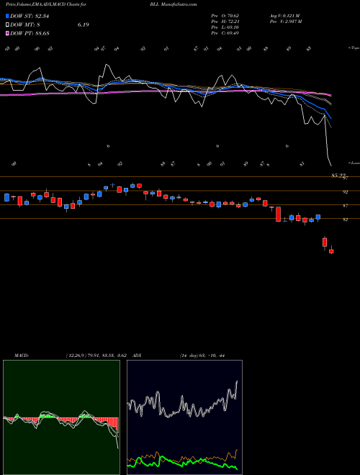Select the DOW ST legend label
The image size is (360, 475).
click(30, 16)
